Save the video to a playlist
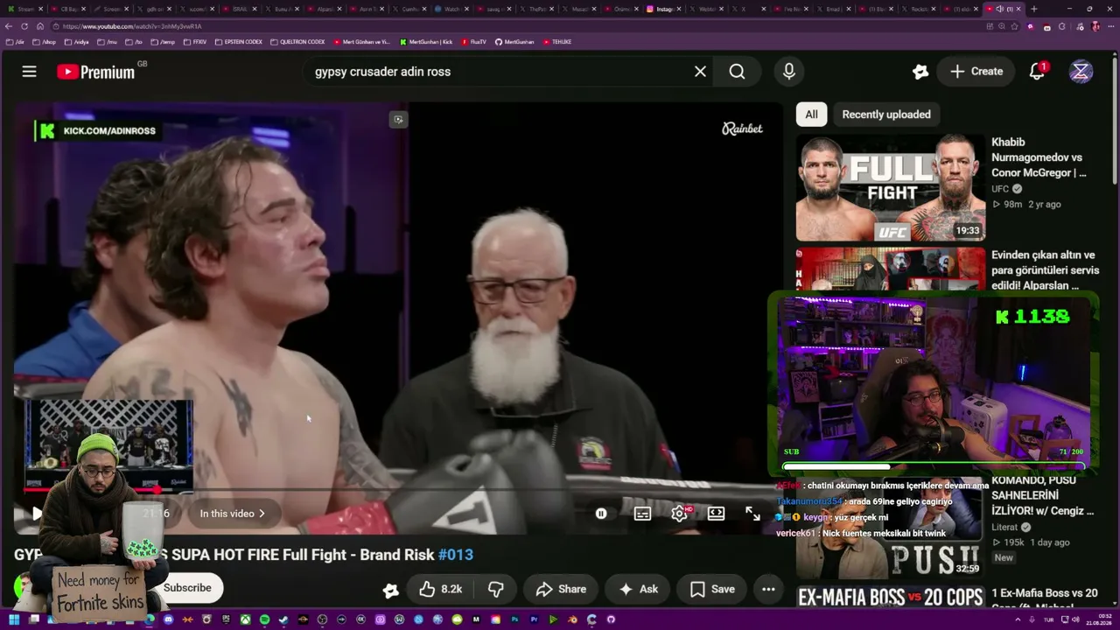The image size is (1120, 630). [711, 589]
